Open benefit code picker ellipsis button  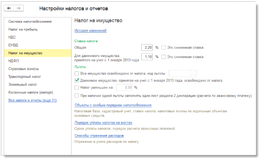coord(194,74)
